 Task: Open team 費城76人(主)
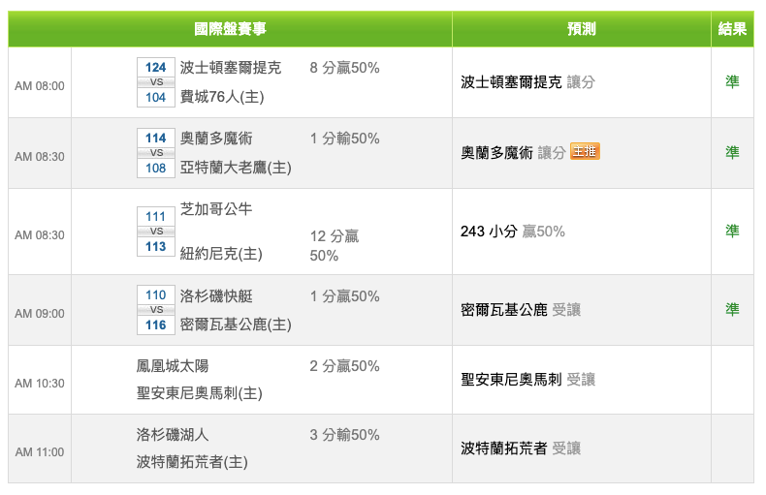point(222,97)
